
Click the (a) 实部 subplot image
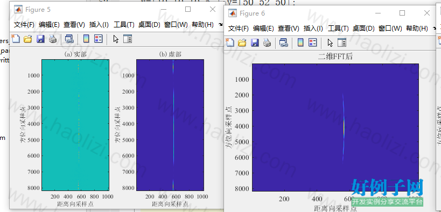point(75,125)
